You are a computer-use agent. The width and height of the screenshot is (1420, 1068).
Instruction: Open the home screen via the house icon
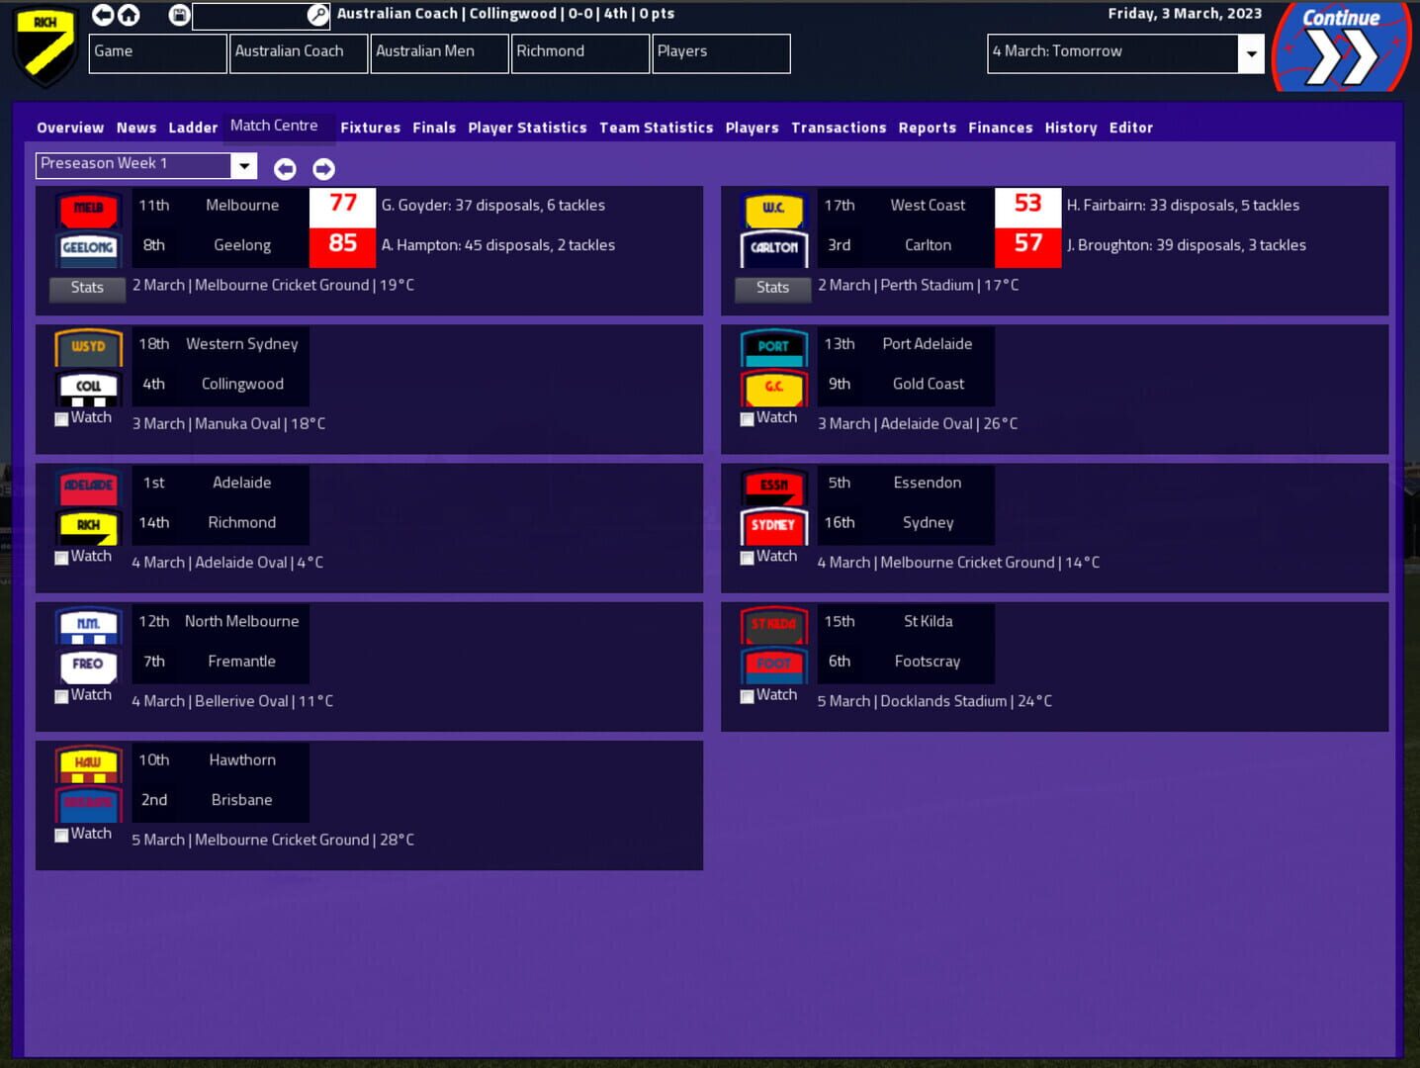[130, 15]
